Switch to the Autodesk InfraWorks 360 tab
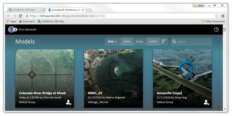The image size is (232, 116). 66,10
